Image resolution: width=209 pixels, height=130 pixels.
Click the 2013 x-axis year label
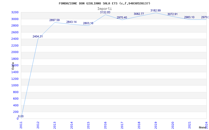(x=55, y=125)
